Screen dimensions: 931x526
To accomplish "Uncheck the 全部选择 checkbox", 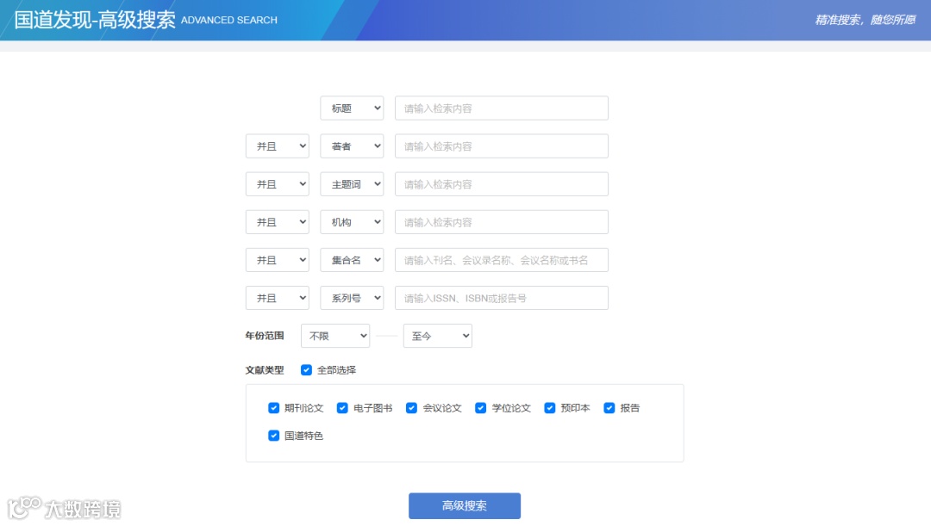I will coord(306,370).
